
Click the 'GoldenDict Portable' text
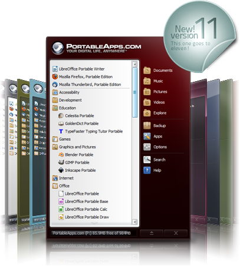(x=82, y=124)
